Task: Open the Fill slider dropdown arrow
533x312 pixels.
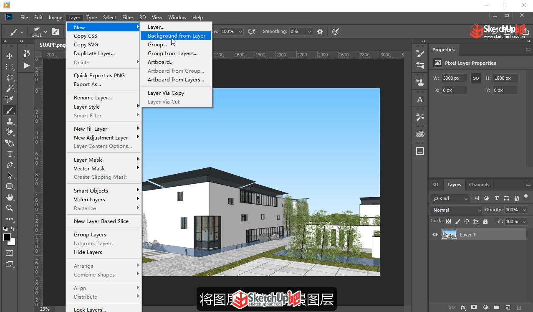Action: [x=525, y=221]
